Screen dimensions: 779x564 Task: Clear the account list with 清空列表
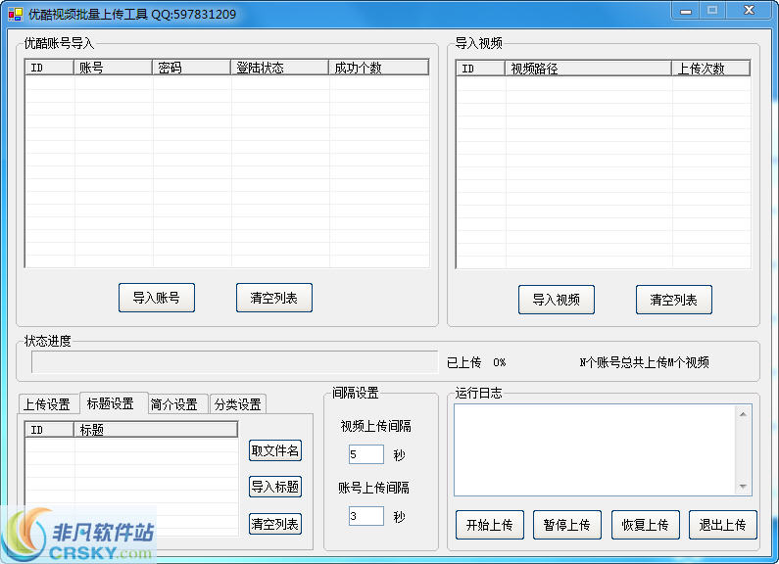click(274, 298)
